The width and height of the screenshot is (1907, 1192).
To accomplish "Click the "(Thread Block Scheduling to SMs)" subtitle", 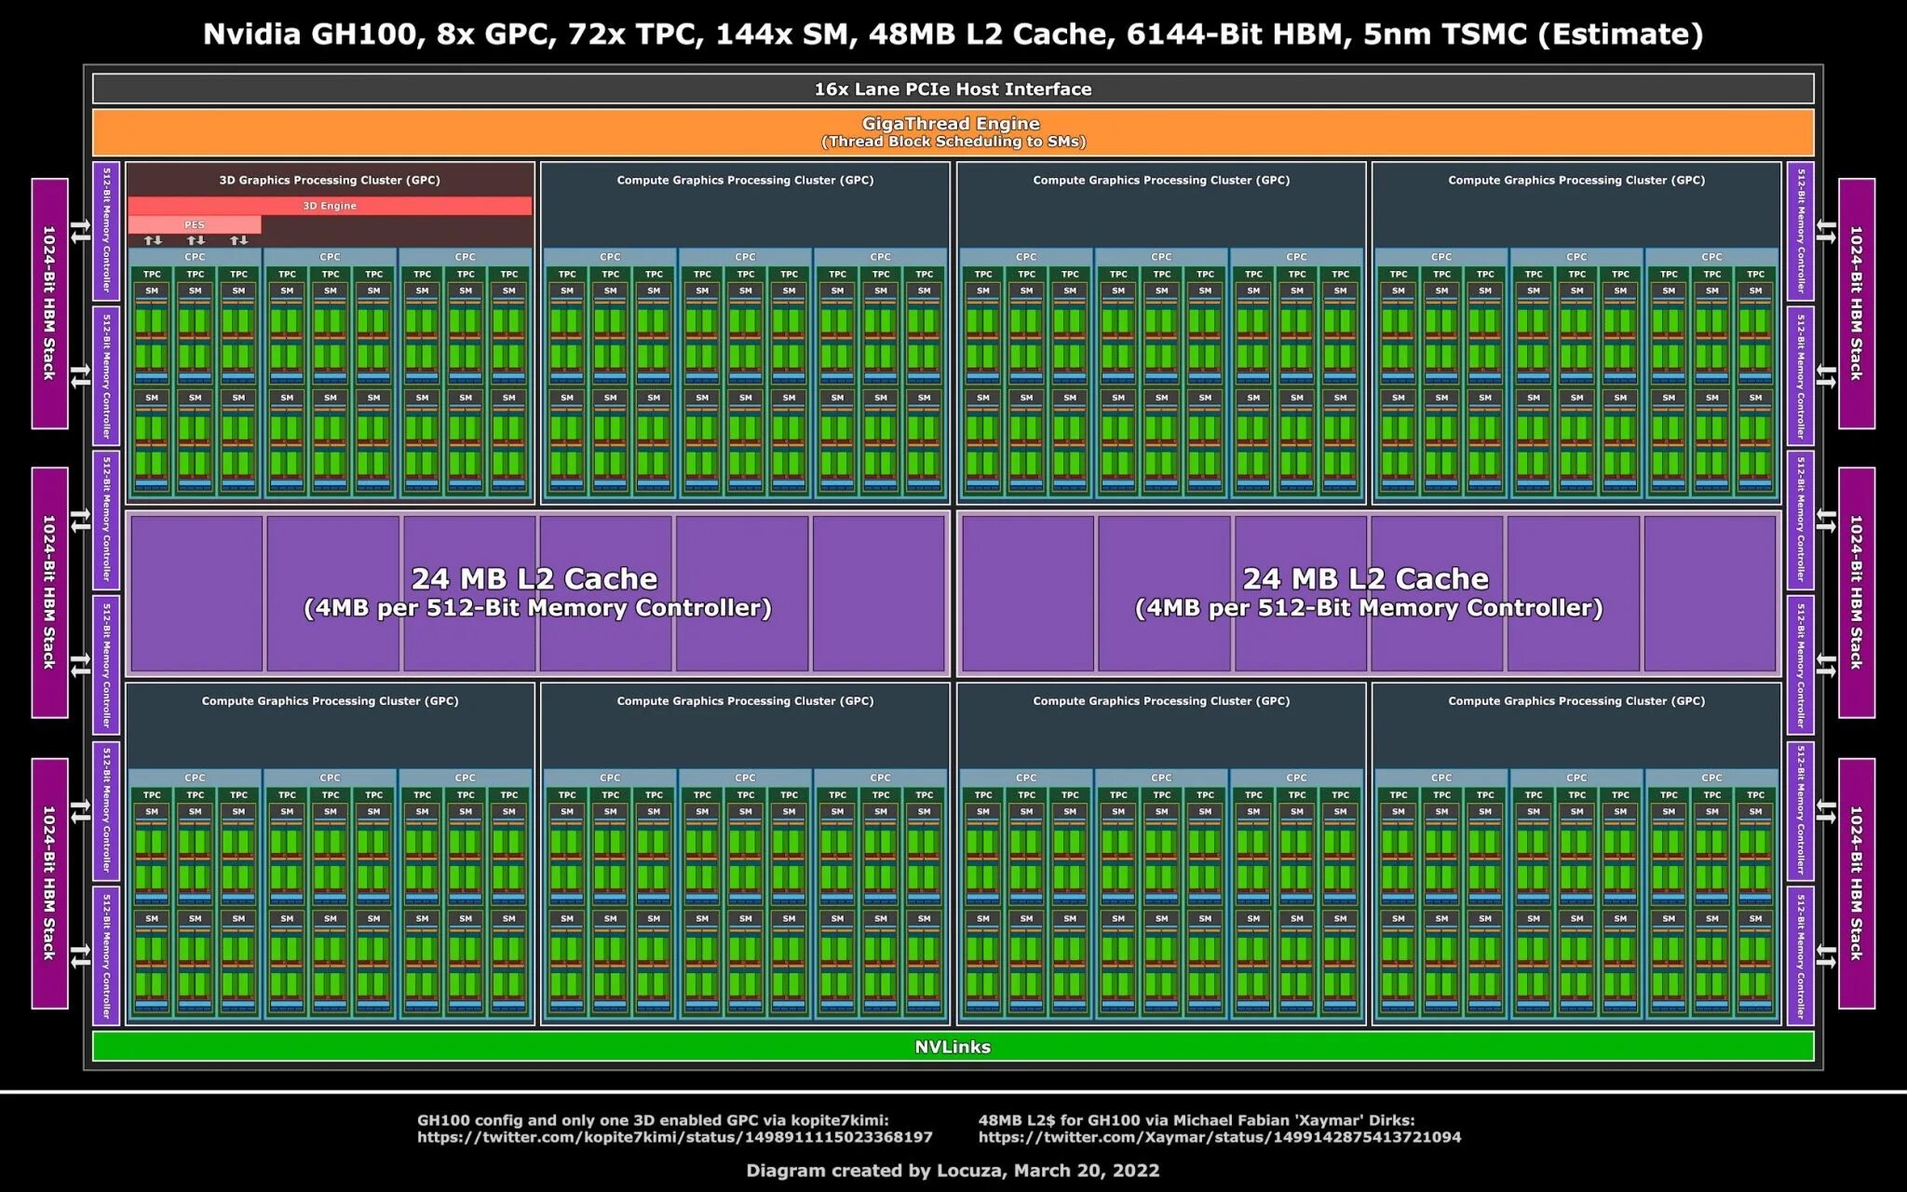I will 953,142.
